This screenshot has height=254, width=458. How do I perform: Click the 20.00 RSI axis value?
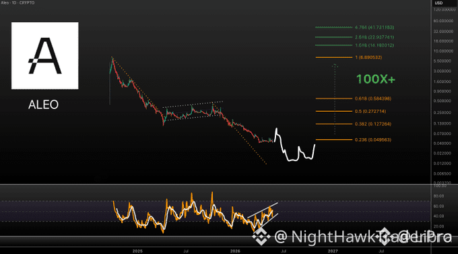439,226
